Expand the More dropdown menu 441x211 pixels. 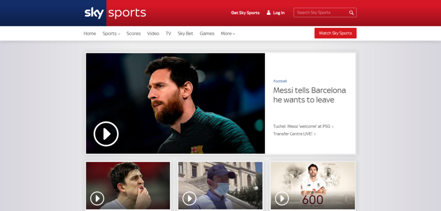(228, 33)
